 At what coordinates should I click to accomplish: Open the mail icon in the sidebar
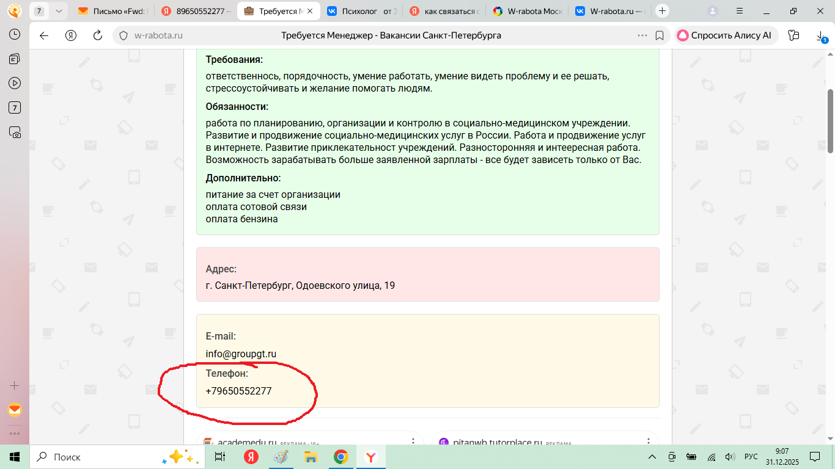(15, 410)
